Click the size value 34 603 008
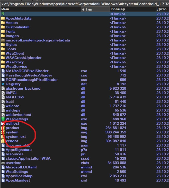The height and width of the screenshot is (188, 169). tap(117, 163)
